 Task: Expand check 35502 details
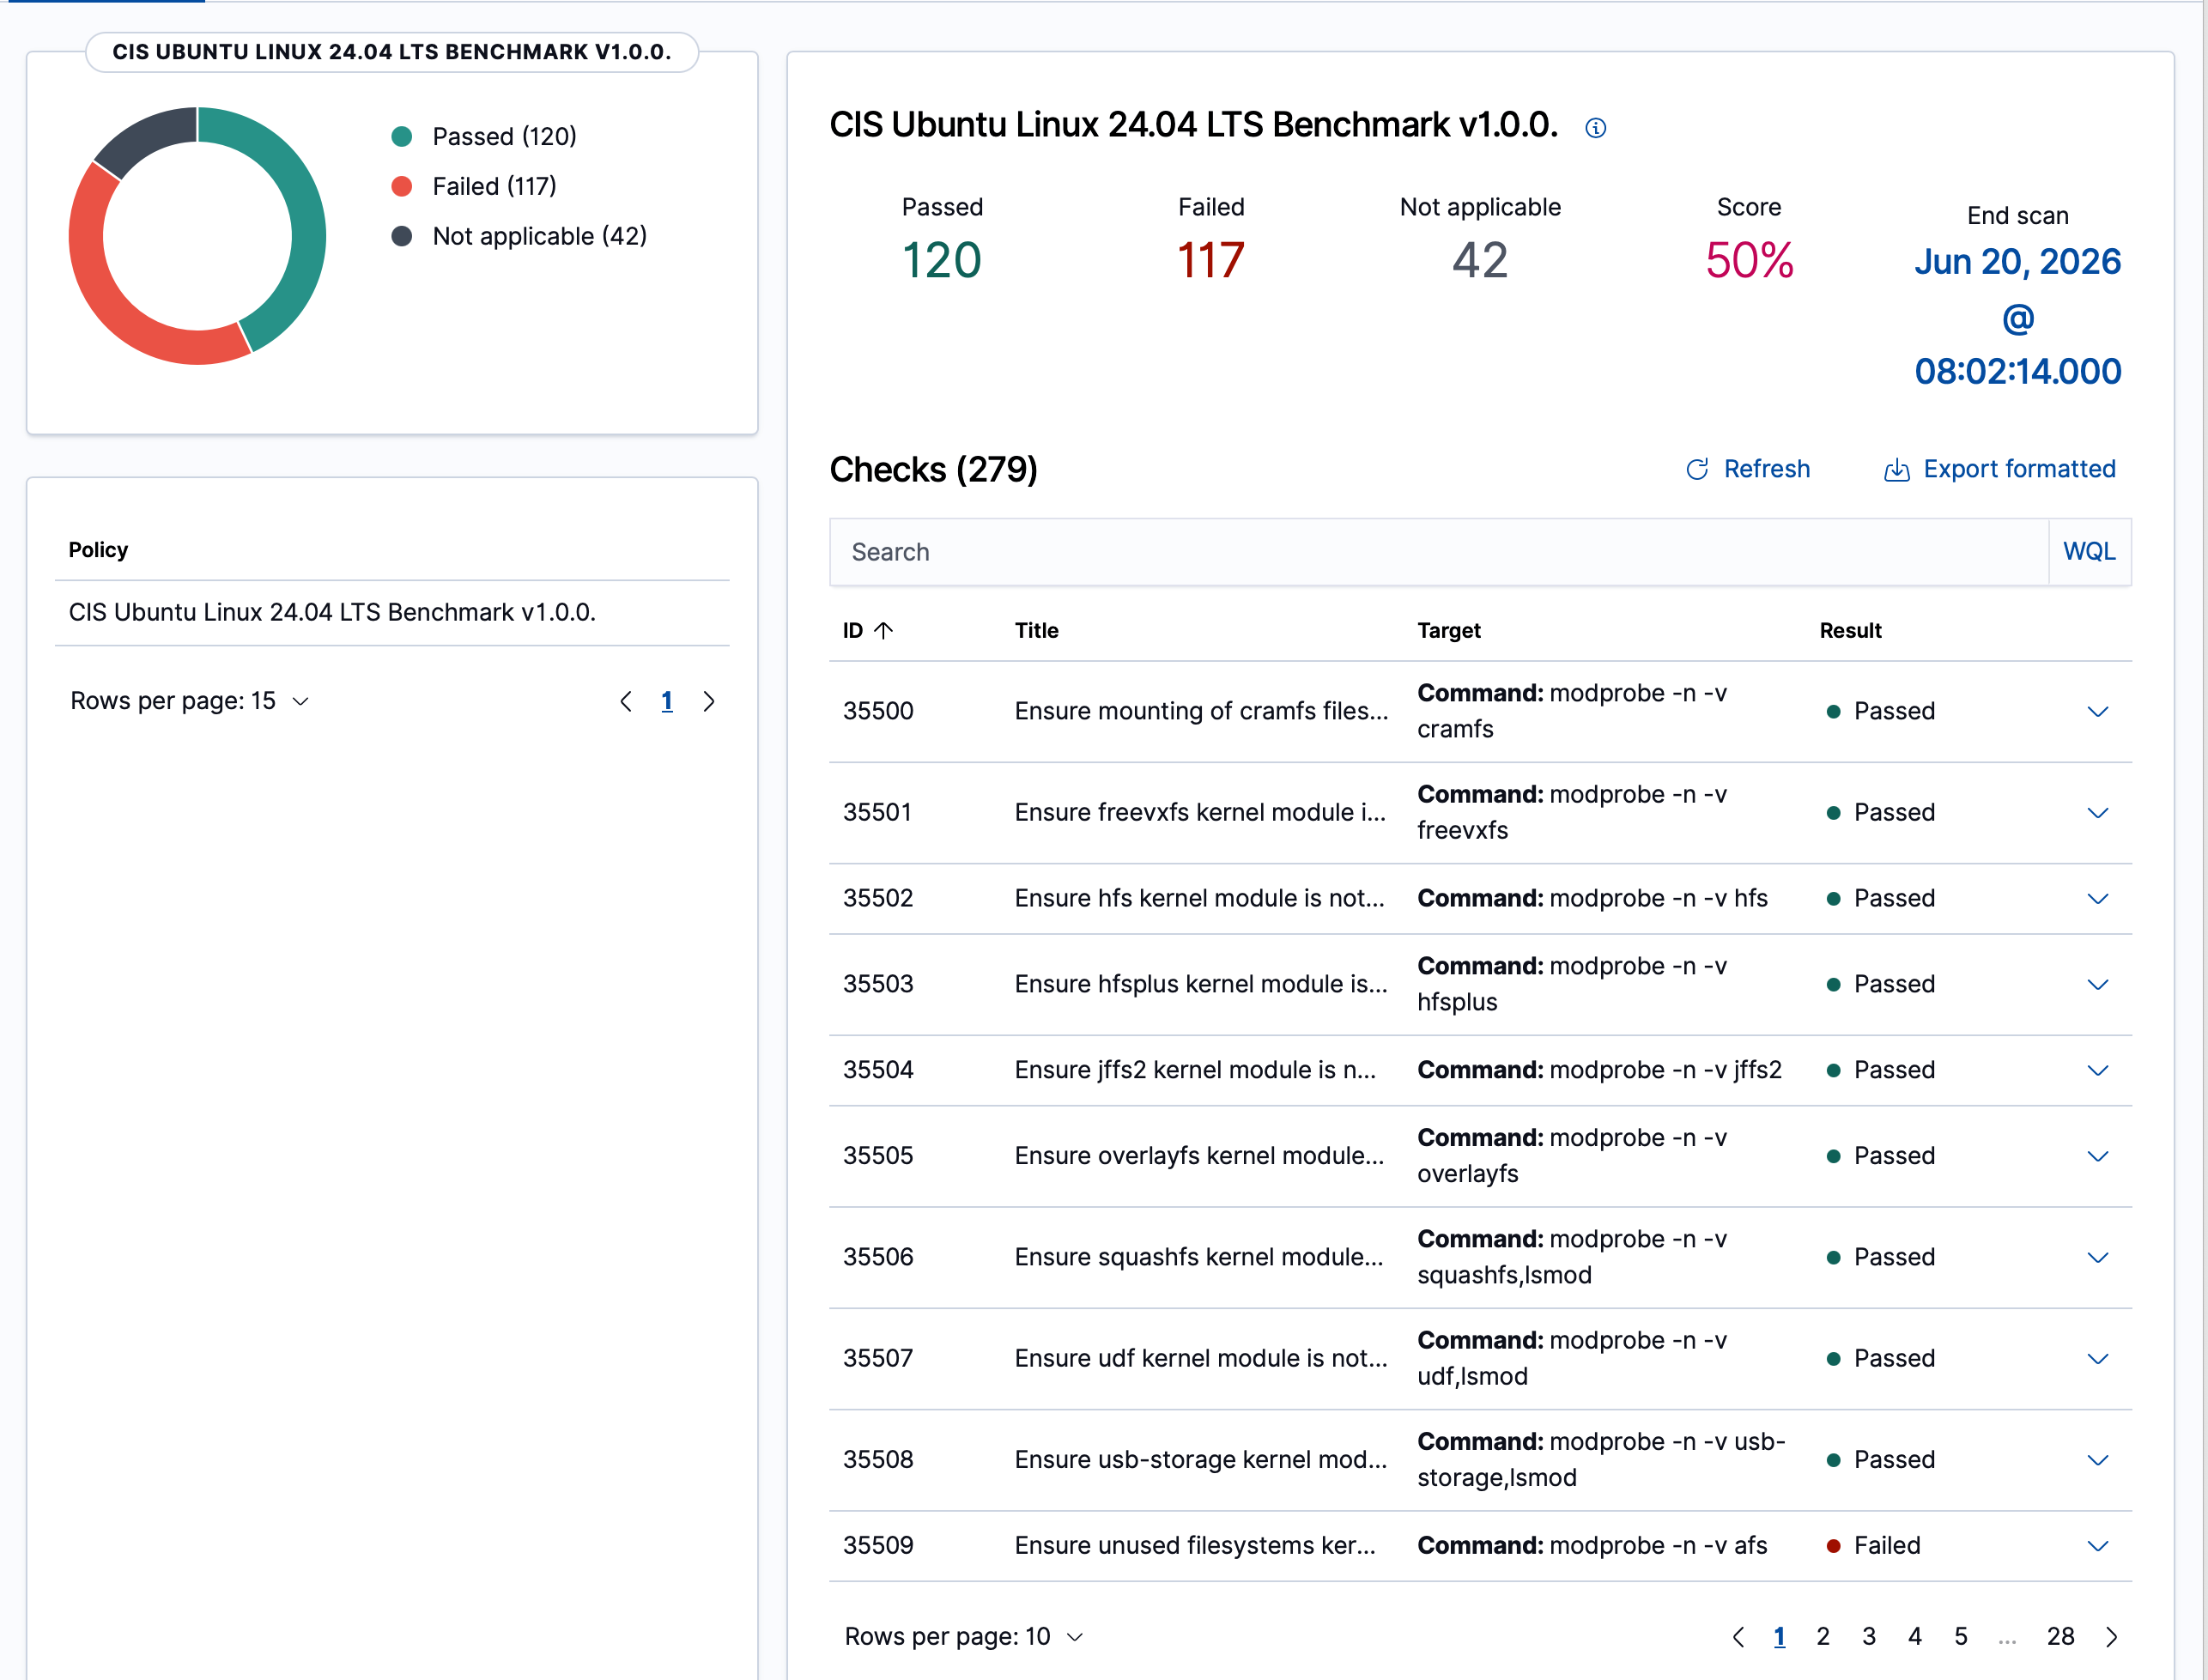pos(2098,899)
